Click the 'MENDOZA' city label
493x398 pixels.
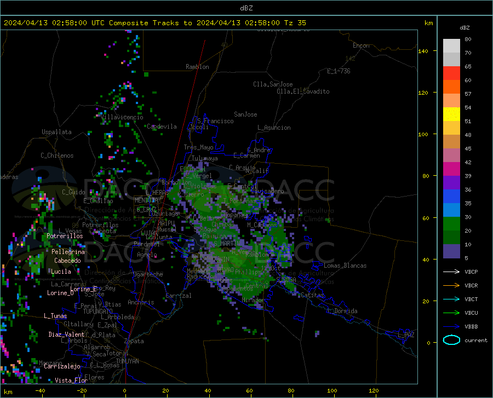(146, 200)
